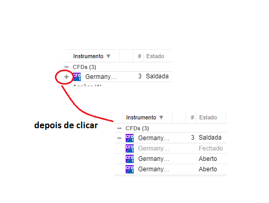Select Germany text in upper Saldada row
Image resolution: width=269 pixels, height=203 pixels.
pos(101,77)
